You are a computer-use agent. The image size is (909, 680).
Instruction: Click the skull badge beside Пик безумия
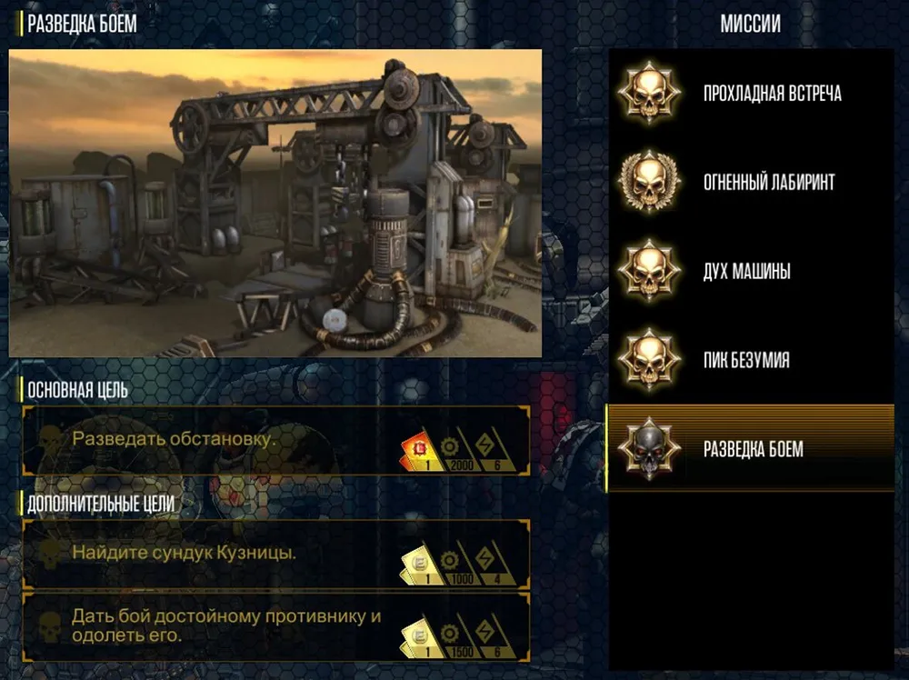(649, 359)
